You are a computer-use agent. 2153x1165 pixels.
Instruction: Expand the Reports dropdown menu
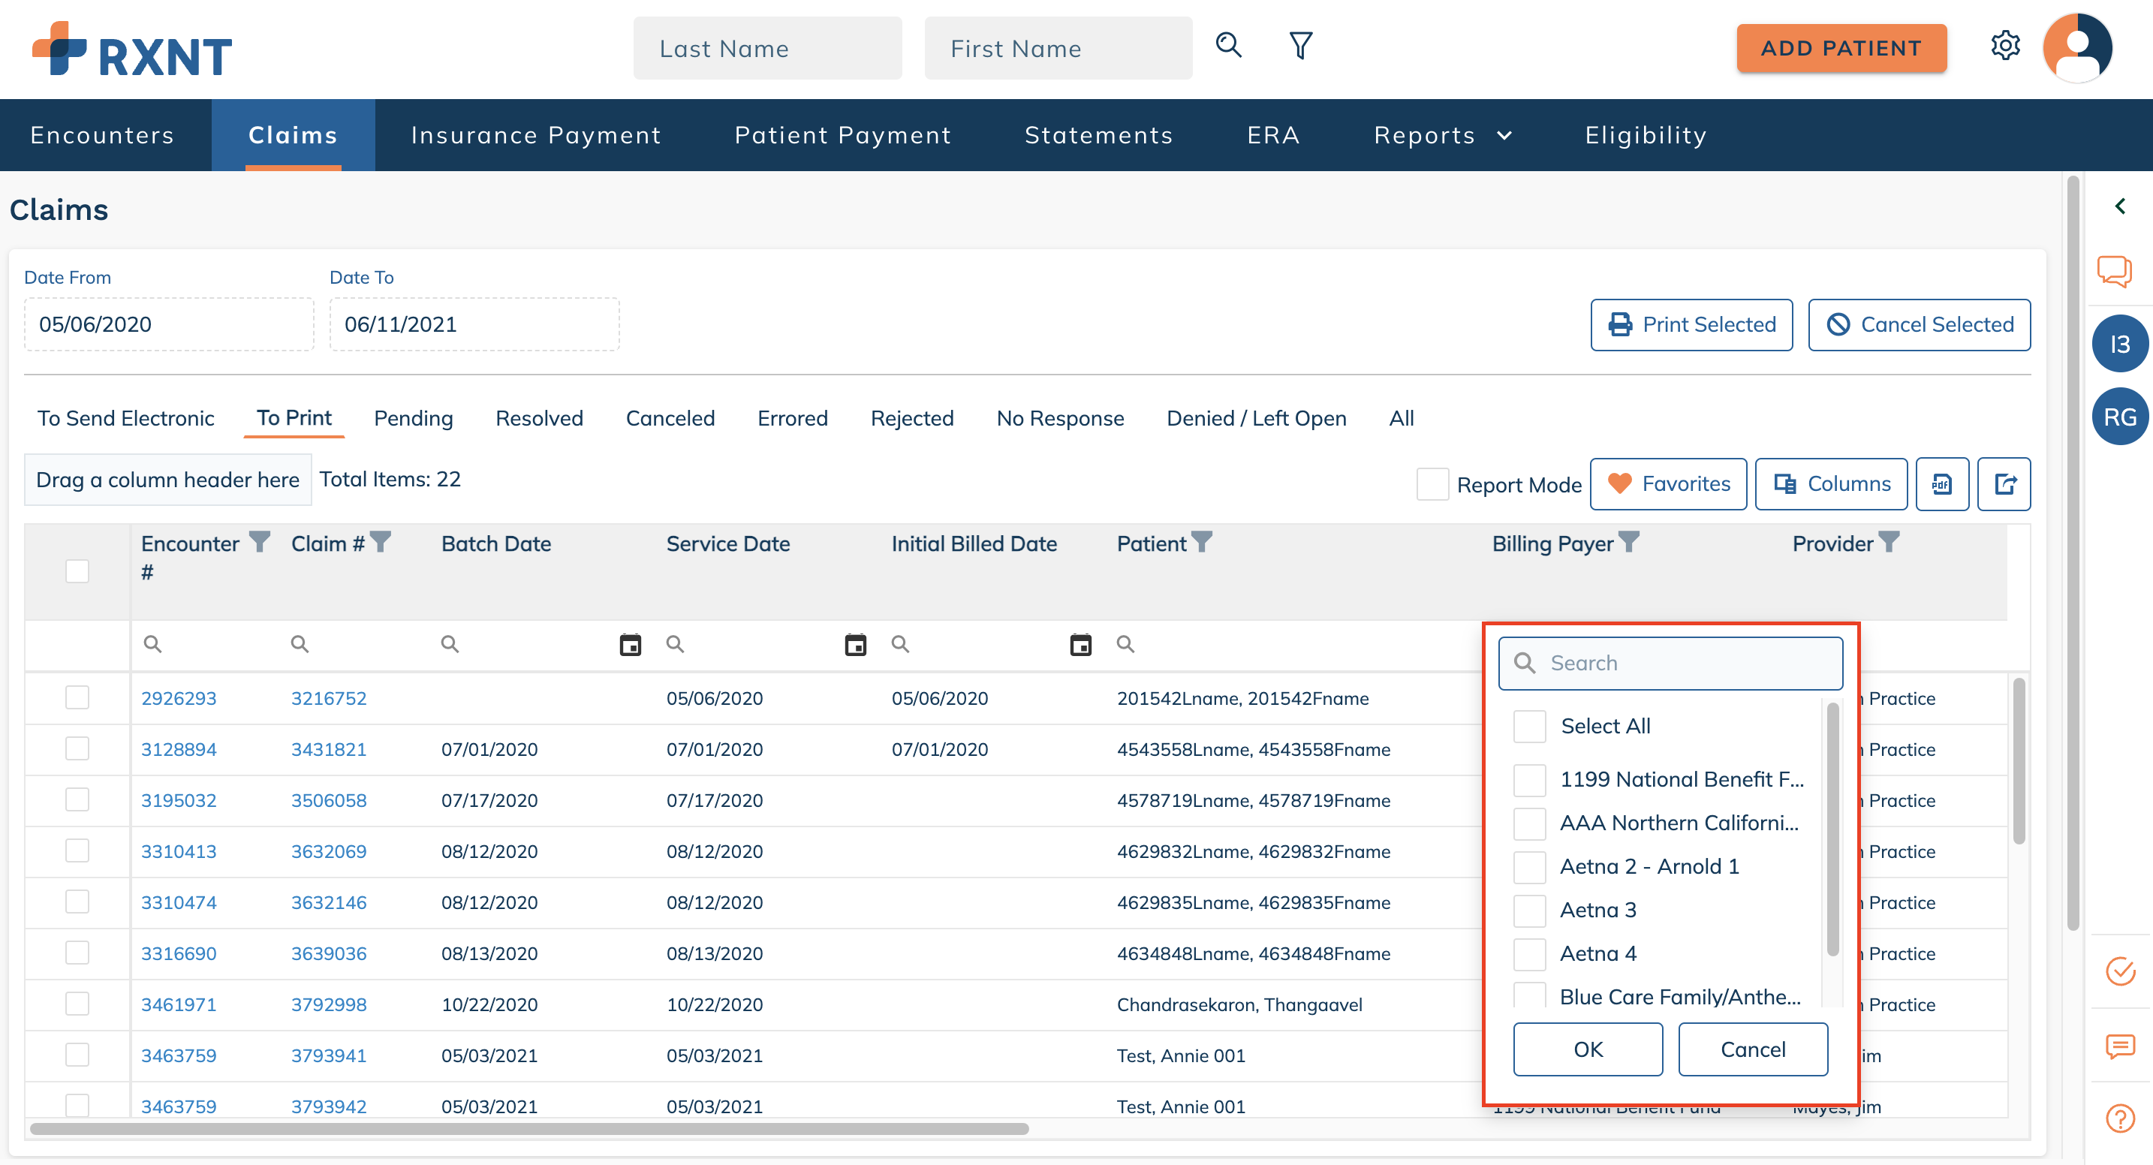point(1443,135)
